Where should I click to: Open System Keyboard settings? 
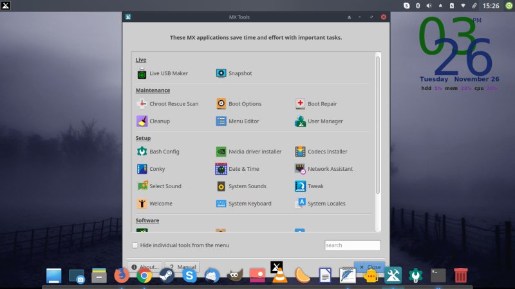click(243, 204)
